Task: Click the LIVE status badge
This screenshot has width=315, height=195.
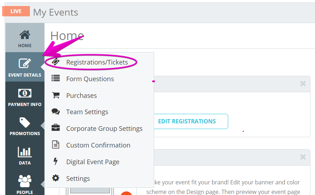Action: point(16,11)
